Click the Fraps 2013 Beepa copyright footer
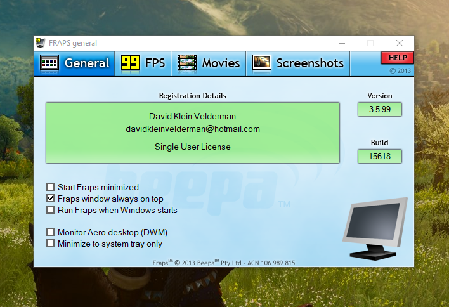 click(x=224, y=263)
